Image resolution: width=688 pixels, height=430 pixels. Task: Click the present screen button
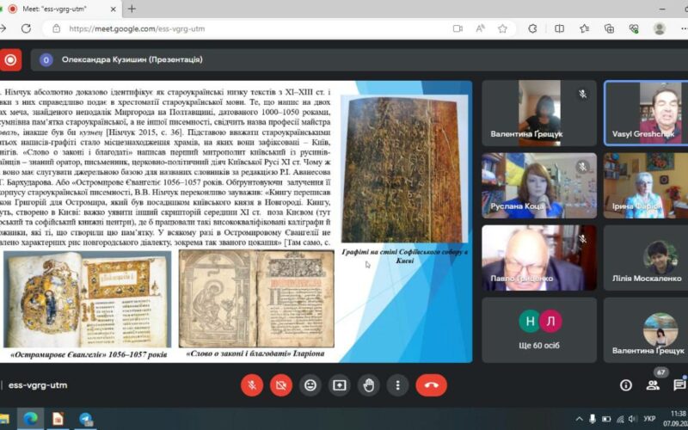pyautogui.click(x=340, y=385)
